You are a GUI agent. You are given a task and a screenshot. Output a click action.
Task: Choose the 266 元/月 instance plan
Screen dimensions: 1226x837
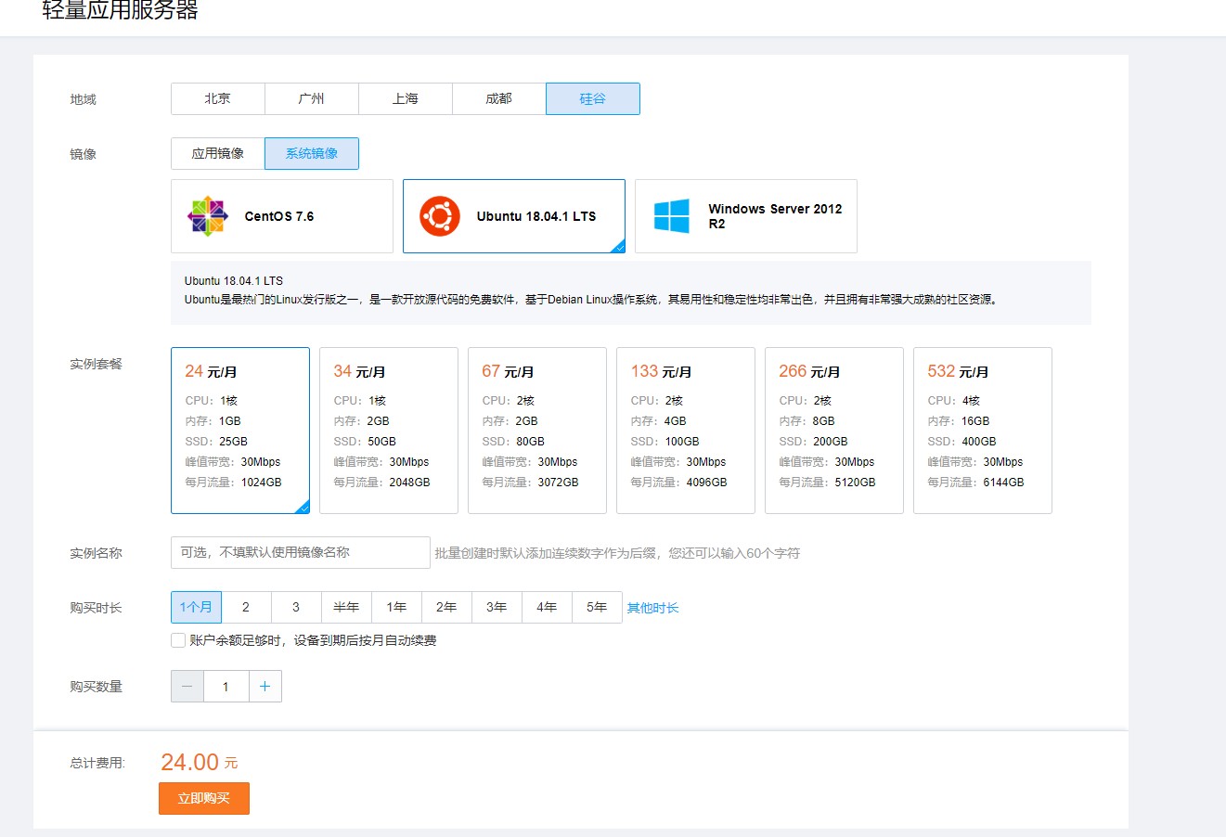(833, 430)
